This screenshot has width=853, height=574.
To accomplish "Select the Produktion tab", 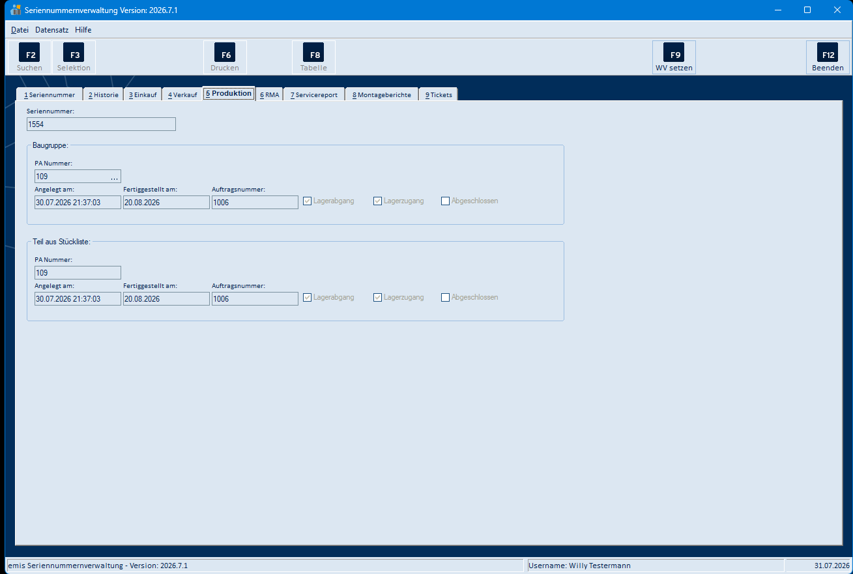I will [x=229, y=94].
